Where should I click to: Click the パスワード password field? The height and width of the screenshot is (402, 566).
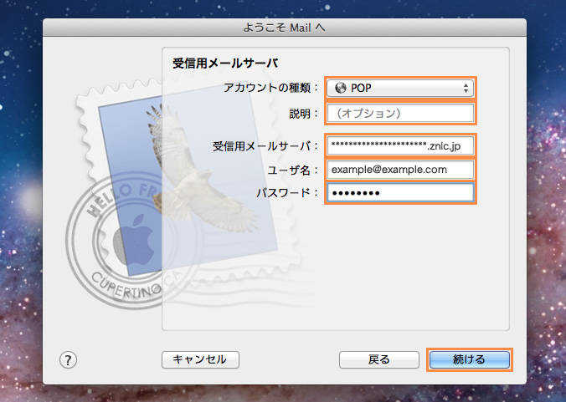(x=400, y=193)
